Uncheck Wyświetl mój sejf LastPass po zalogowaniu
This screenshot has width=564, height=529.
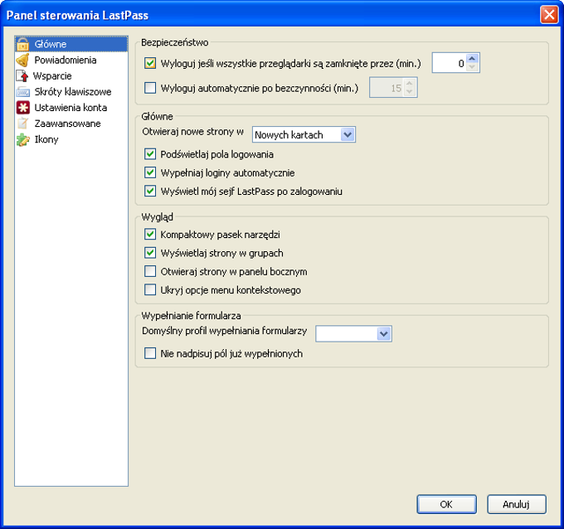[x=150, y=191]
